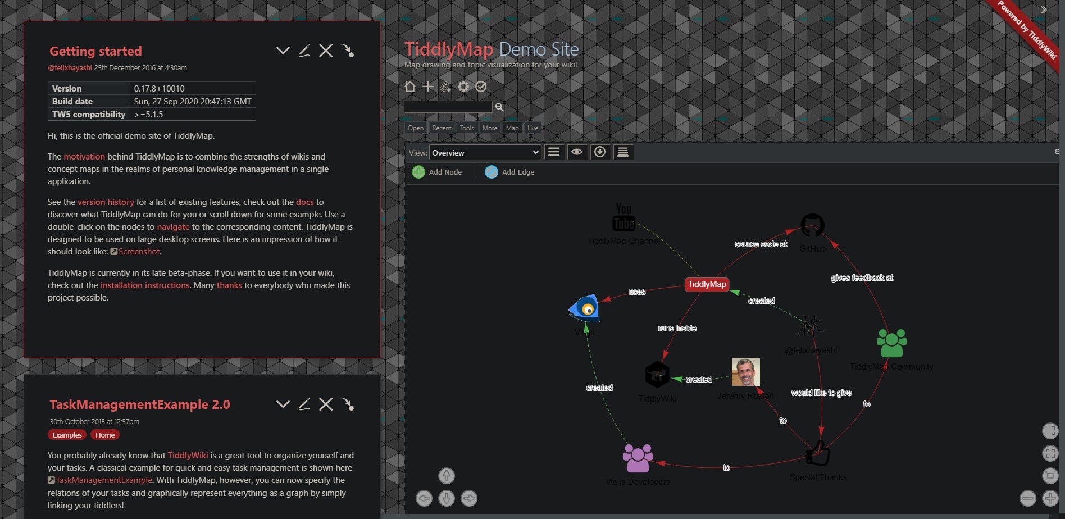Switch to the Recent tab

click(x=442, y=128)
